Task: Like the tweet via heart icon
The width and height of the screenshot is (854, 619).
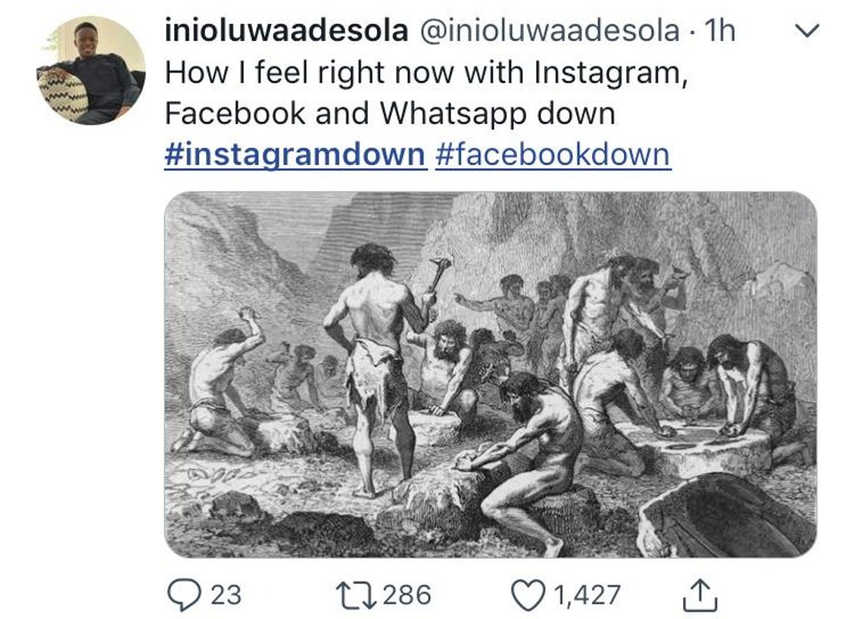Action: (x=530, y=595)
